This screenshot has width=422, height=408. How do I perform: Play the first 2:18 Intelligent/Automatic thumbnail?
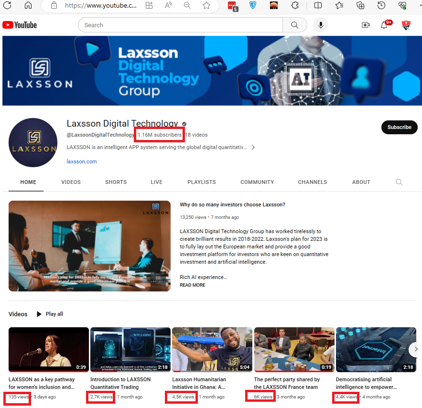tap(130, 350)
